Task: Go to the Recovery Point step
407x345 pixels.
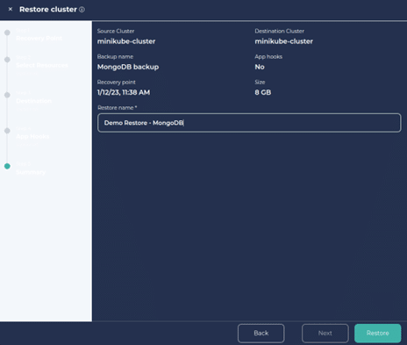Action: [x=39, y=38]
